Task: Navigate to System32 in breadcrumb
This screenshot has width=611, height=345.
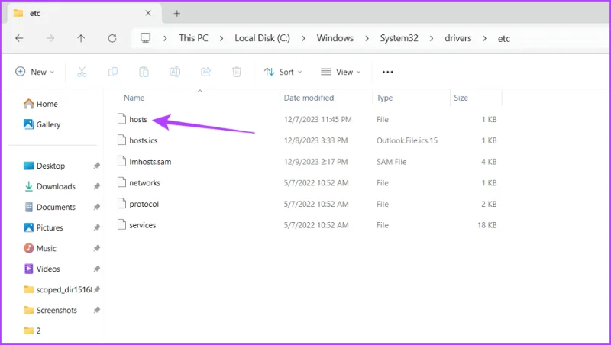Action: pos(399,38)
